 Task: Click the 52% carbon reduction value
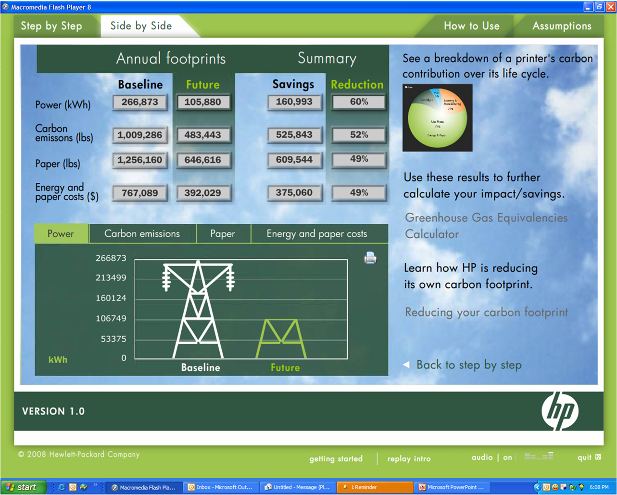click(x=359, y=135)
